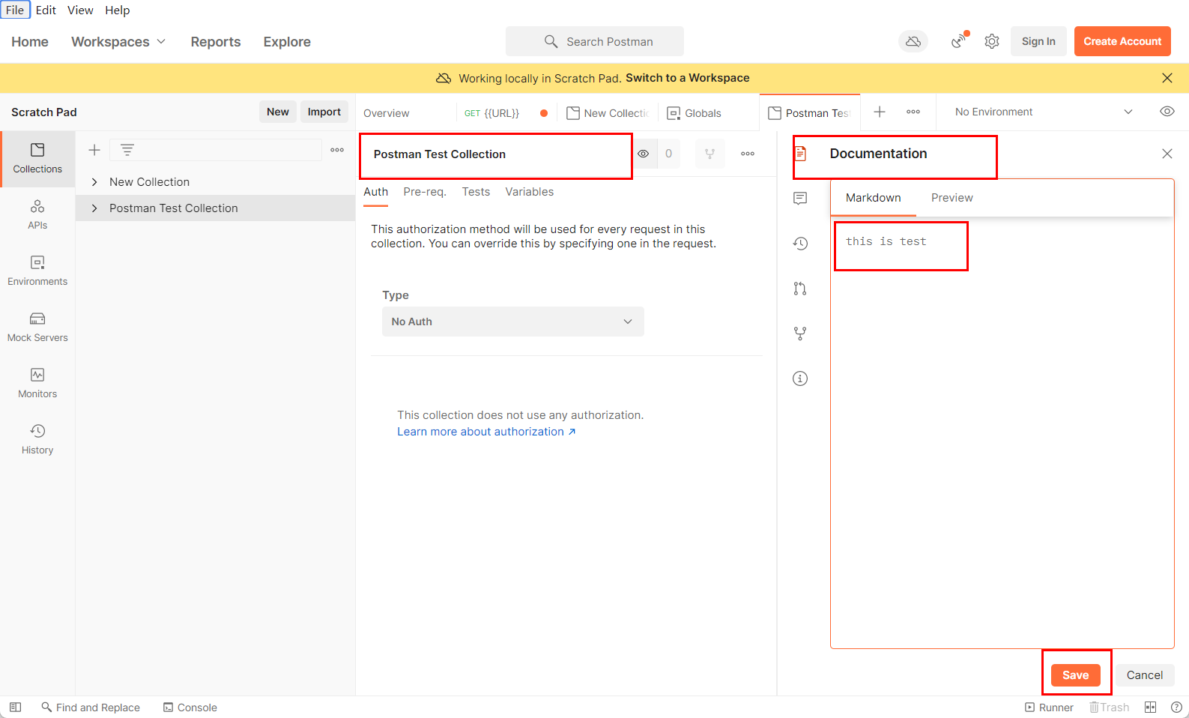
Task: Select the Auth tab
Action: (376, 192)
